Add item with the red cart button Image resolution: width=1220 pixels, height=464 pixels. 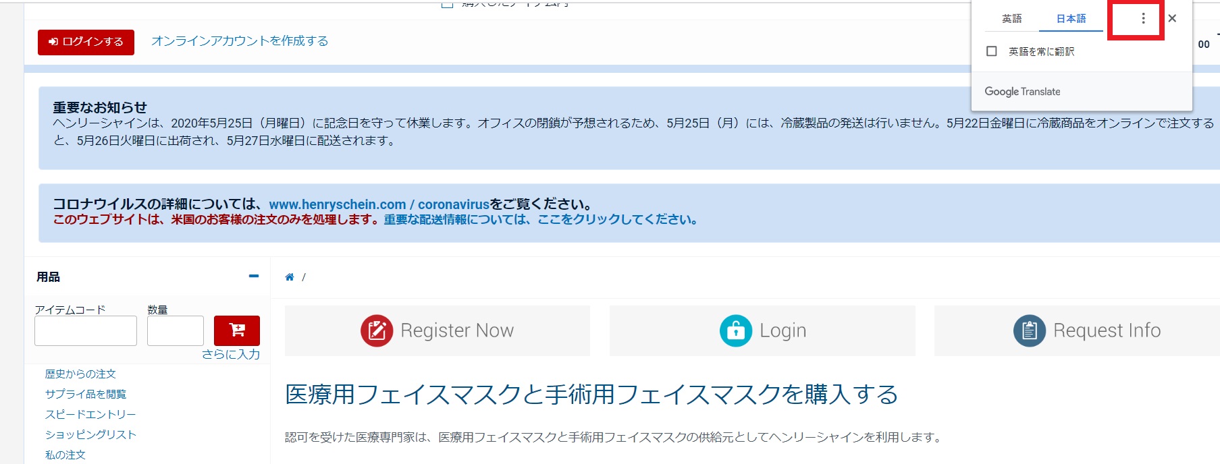pos(237,330)
